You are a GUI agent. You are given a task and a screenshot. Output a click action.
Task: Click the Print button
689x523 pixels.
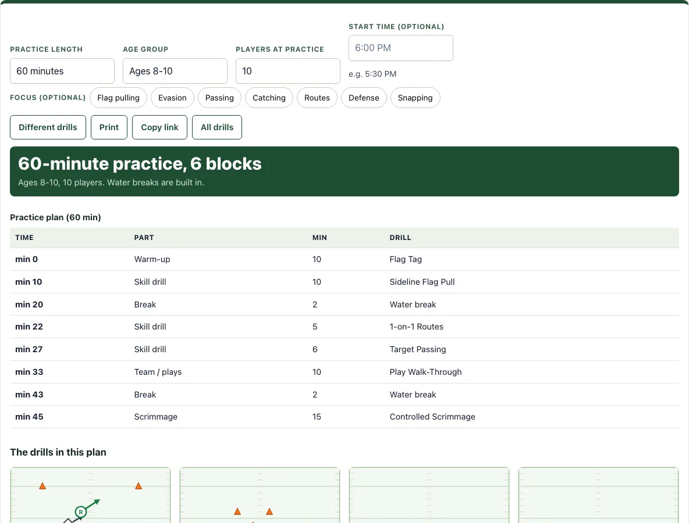109,127
